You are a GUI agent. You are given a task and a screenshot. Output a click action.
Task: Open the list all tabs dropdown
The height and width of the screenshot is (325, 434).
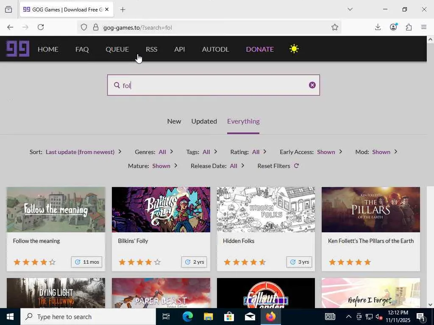pyautogui.click(x=350, y=9)
